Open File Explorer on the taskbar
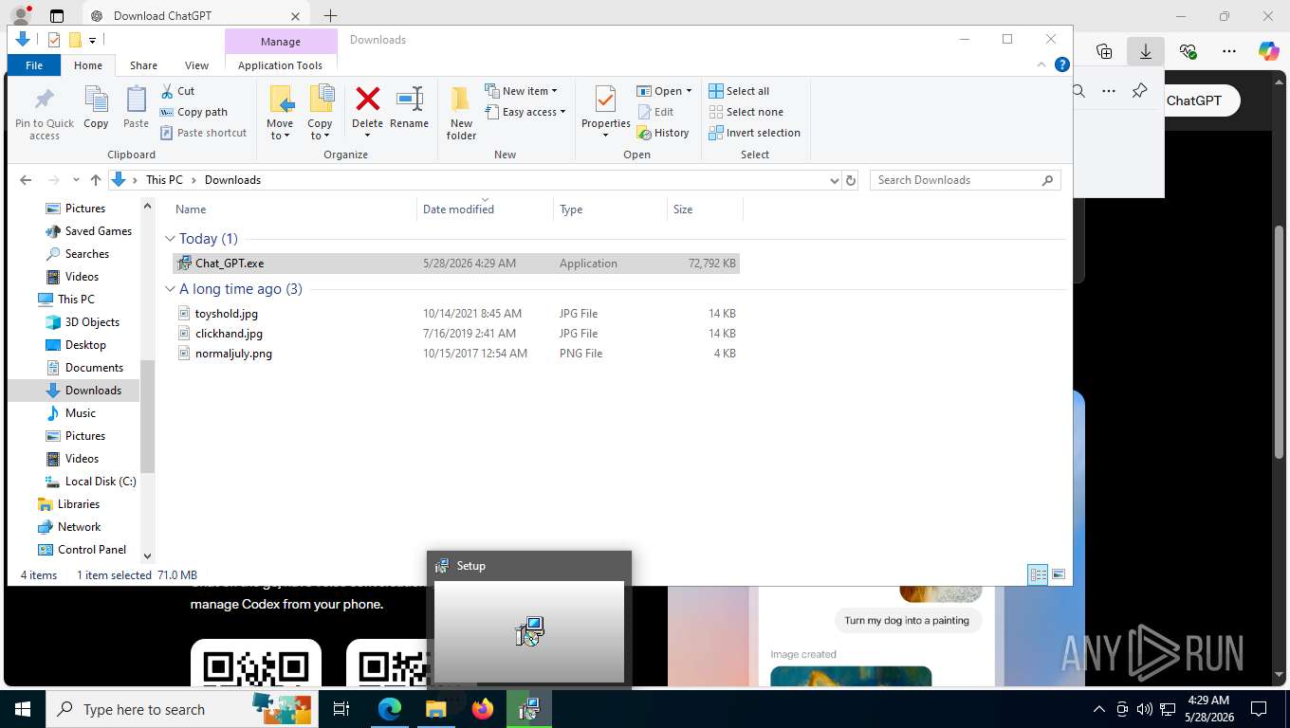Screen dimensions: 1290x728 coord(436,709)
